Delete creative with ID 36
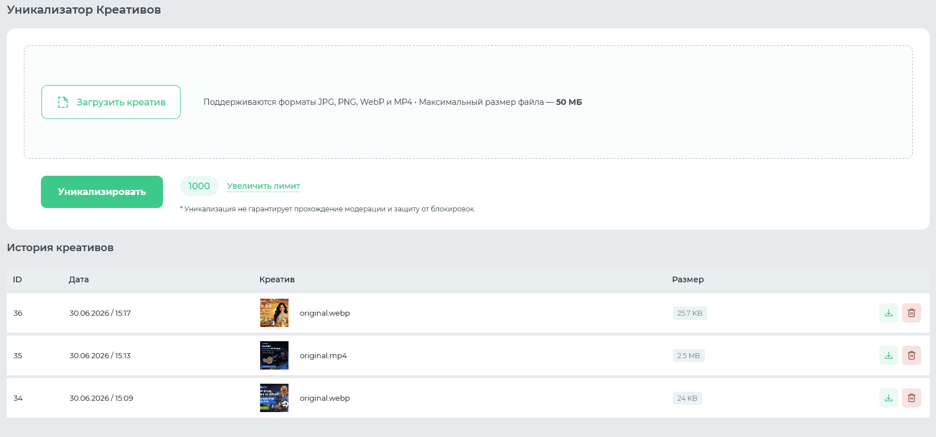 [x=912, y=313]
